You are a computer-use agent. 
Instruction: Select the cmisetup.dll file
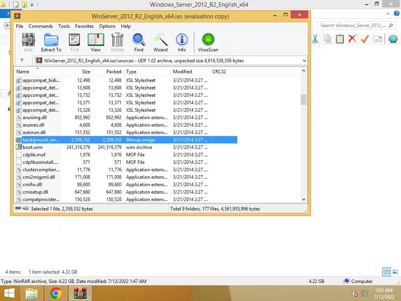point(126,192)
